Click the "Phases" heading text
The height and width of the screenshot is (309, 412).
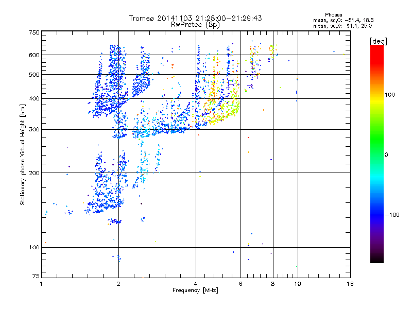(x=333, y=15)
